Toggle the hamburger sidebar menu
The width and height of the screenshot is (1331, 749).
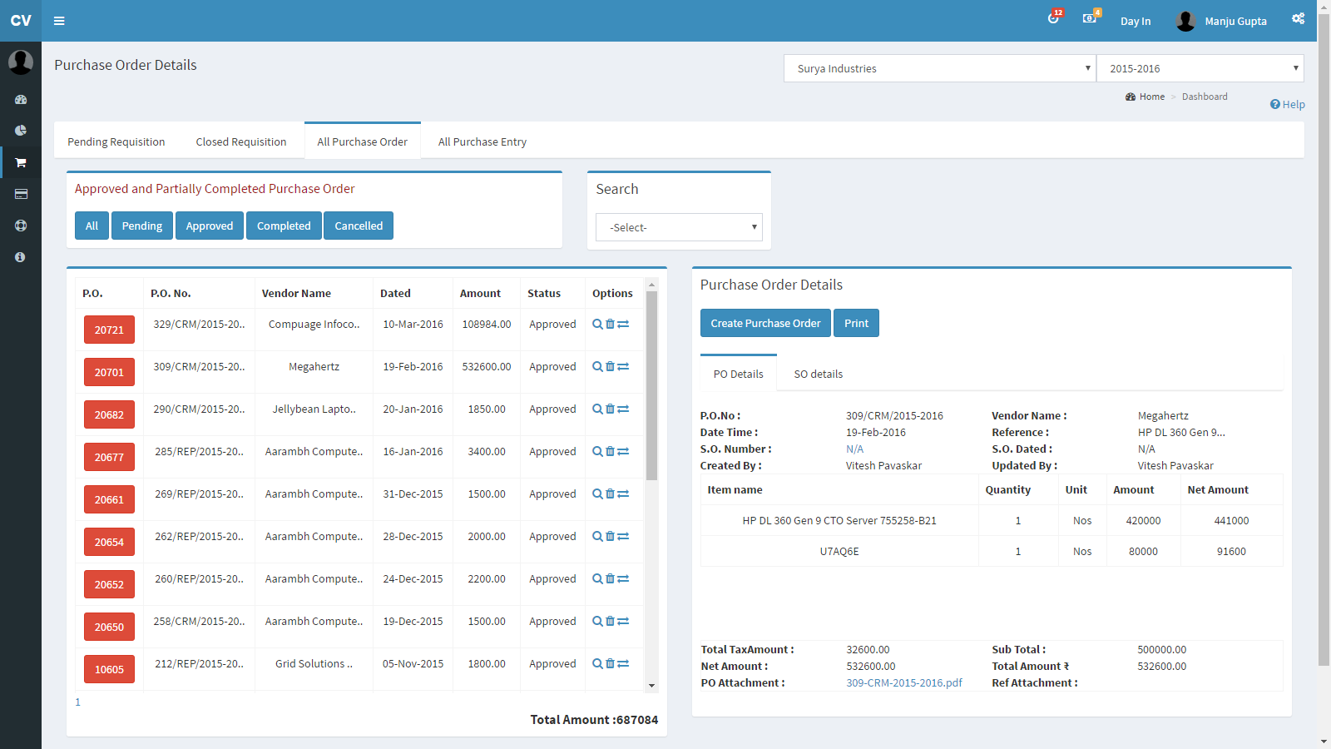(59, 21)
